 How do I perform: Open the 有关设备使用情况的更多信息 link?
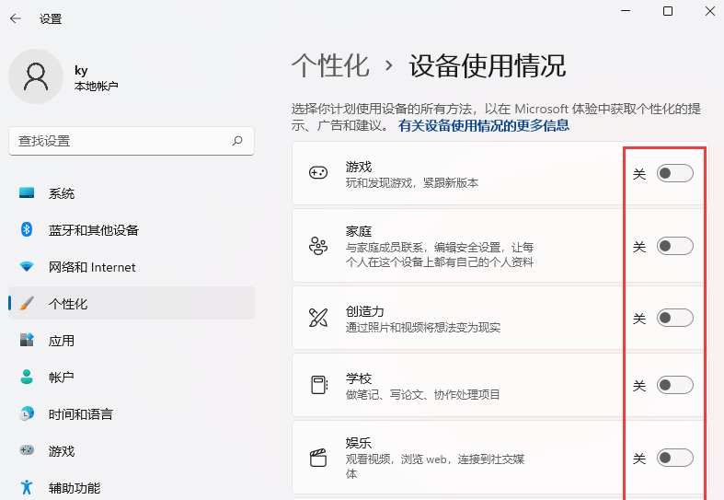[484, 125]
